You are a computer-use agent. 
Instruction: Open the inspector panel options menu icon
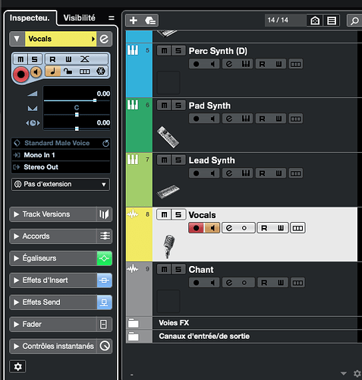pos(112,18)
